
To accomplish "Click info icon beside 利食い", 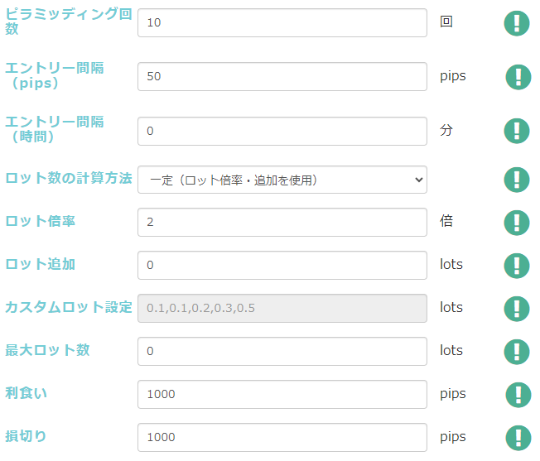I will pyautogui.click(x=518, y=394).
